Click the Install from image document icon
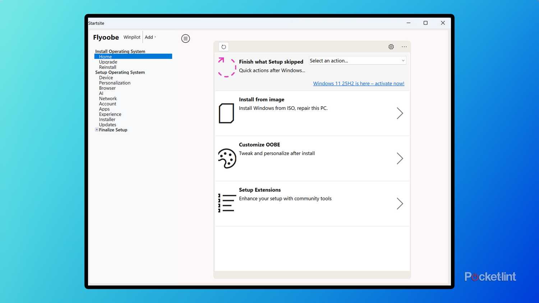 [x=226, y=113]
